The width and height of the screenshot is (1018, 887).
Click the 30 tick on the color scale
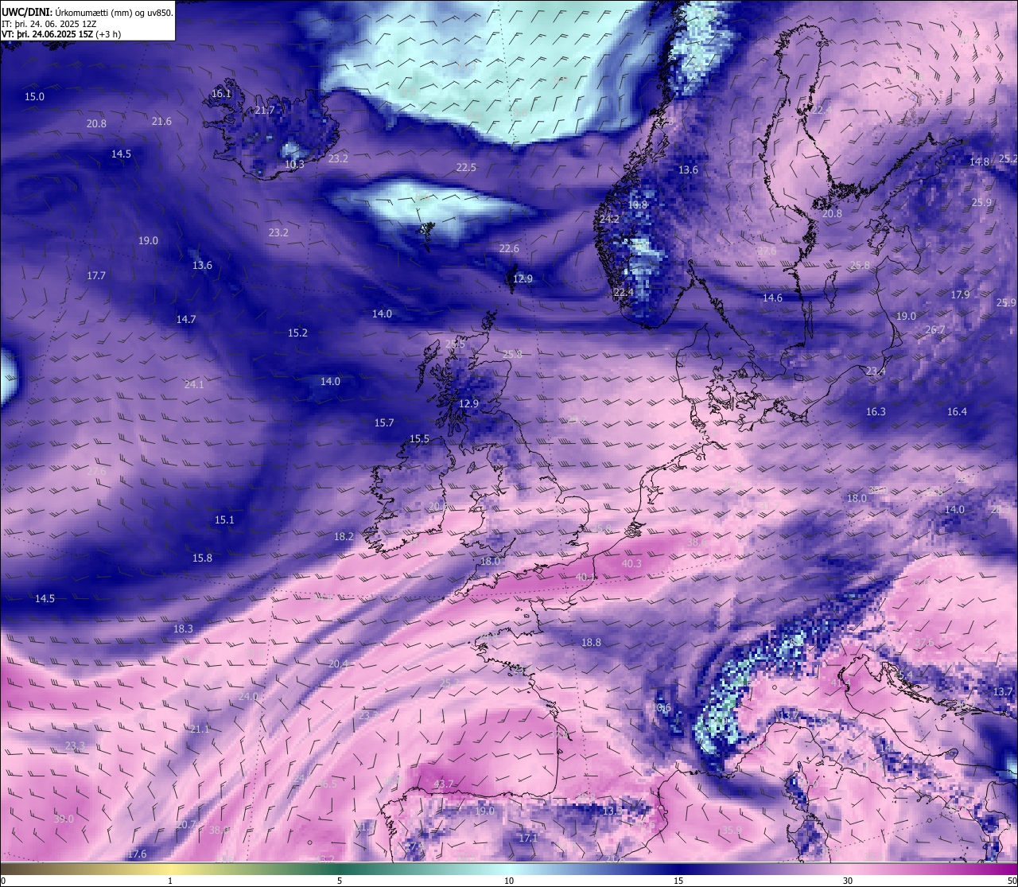[x=848, y=881]
